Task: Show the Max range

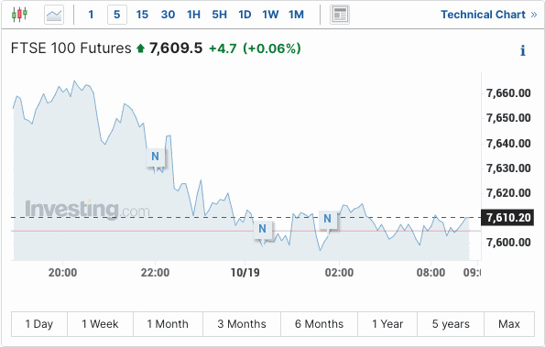Action: [509, 324]
